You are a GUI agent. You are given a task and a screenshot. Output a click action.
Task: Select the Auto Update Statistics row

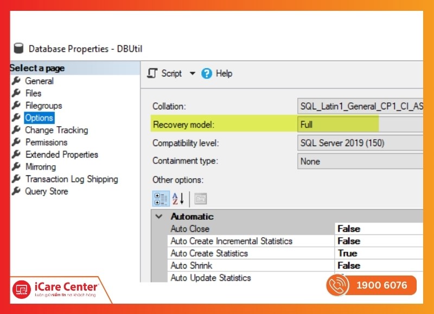pos(295,277)
